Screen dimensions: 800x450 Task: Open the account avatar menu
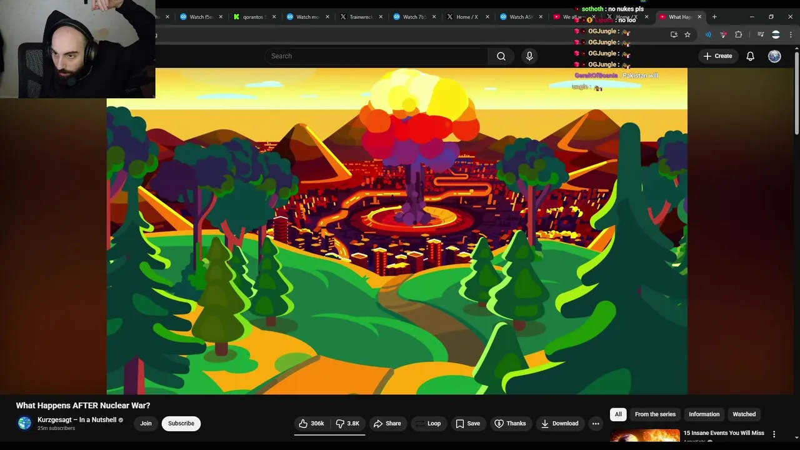click(774, 56)
